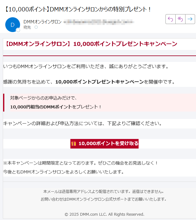Screen dimensions: 196x220
Task: Click the 送信専用アドレス footer notice
Action: click(103, 191)
